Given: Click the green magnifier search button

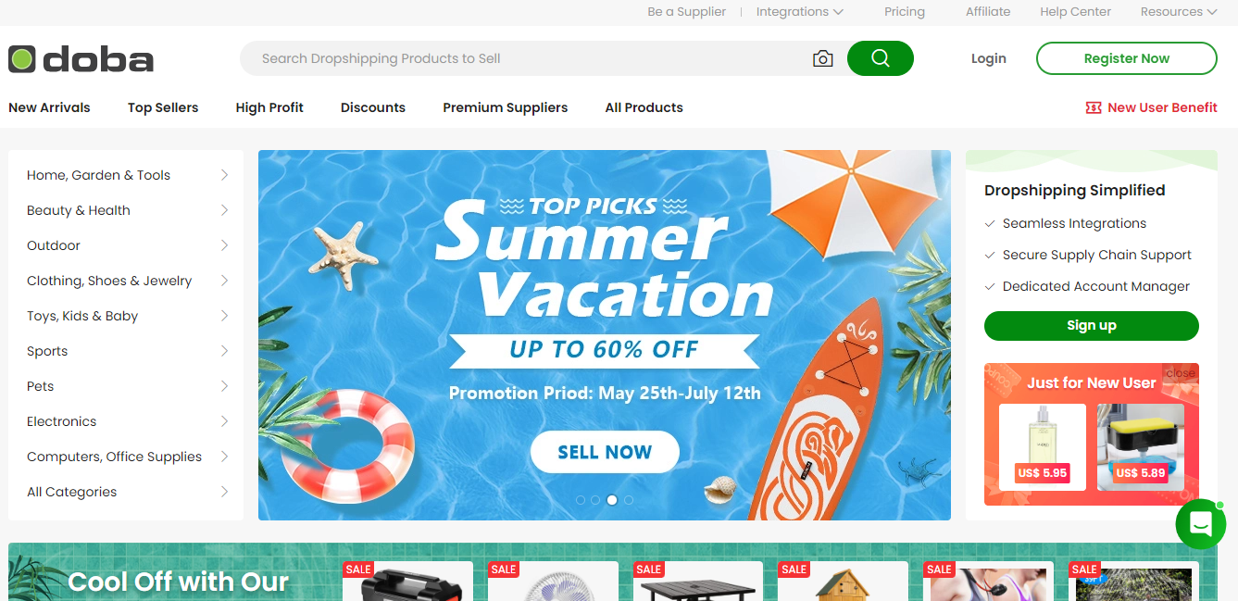Looking at the screenshot, I should [880, 58].
